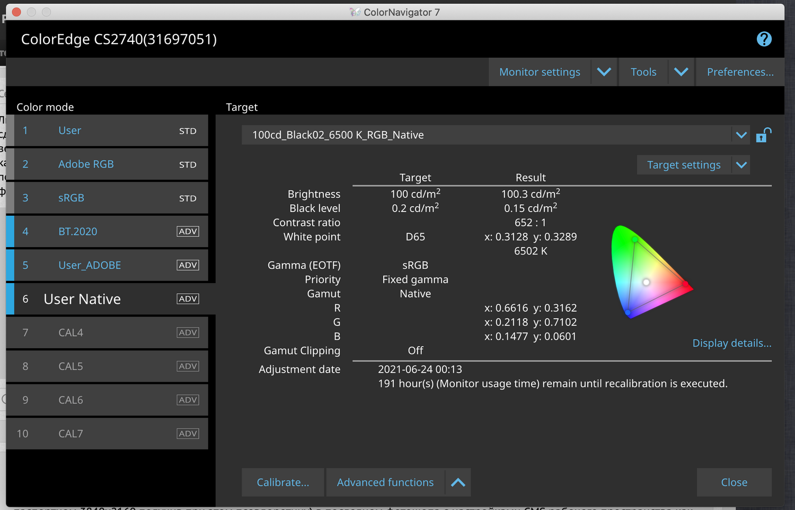Viewport: 795px width, 510px height.
Task: Open the target selection combo box
Action: click(x=496, y=135)
